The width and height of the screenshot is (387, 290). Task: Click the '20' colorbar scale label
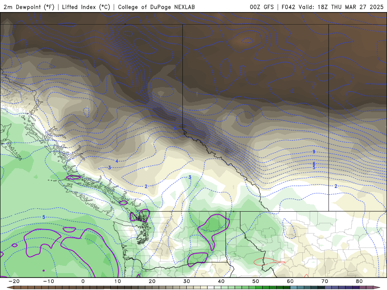click(x=152, y=281)
